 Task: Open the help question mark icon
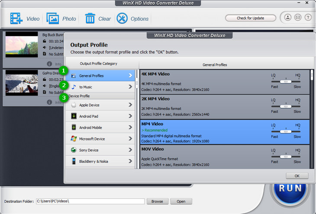point(308,18)
